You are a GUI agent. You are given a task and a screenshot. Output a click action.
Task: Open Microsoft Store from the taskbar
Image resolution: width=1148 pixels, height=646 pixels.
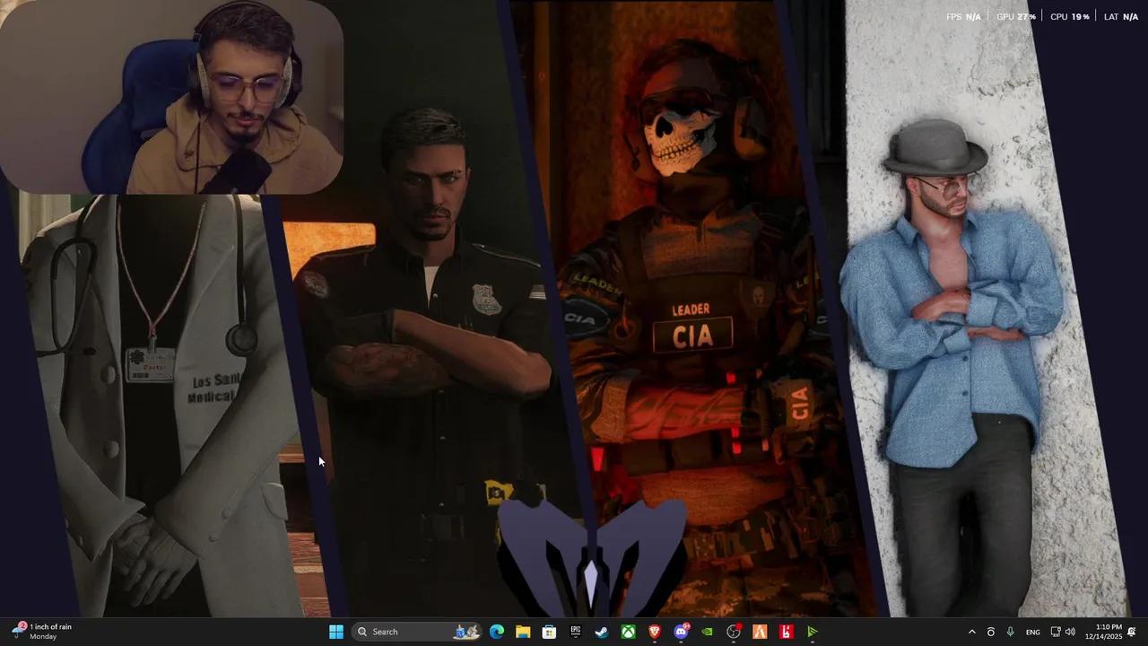click(549, 632)
